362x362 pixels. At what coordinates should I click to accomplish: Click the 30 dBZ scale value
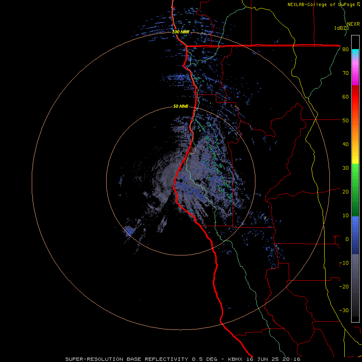(x=346, y=168)
